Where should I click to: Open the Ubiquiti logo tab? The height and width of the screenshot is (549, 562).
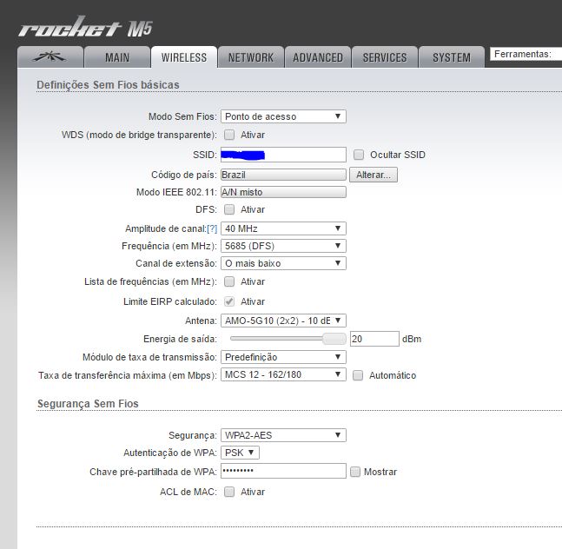pyautogui.click(x=50, y=57)
